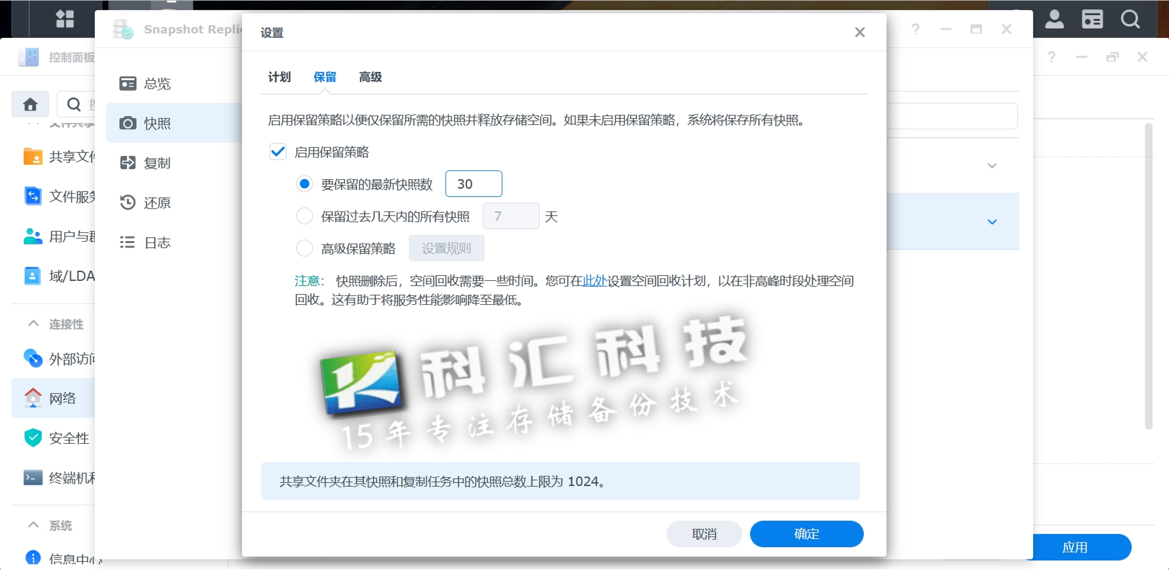1169x588 pixels.
Task: Follow the 此处 link
Action: coord(594,281)
